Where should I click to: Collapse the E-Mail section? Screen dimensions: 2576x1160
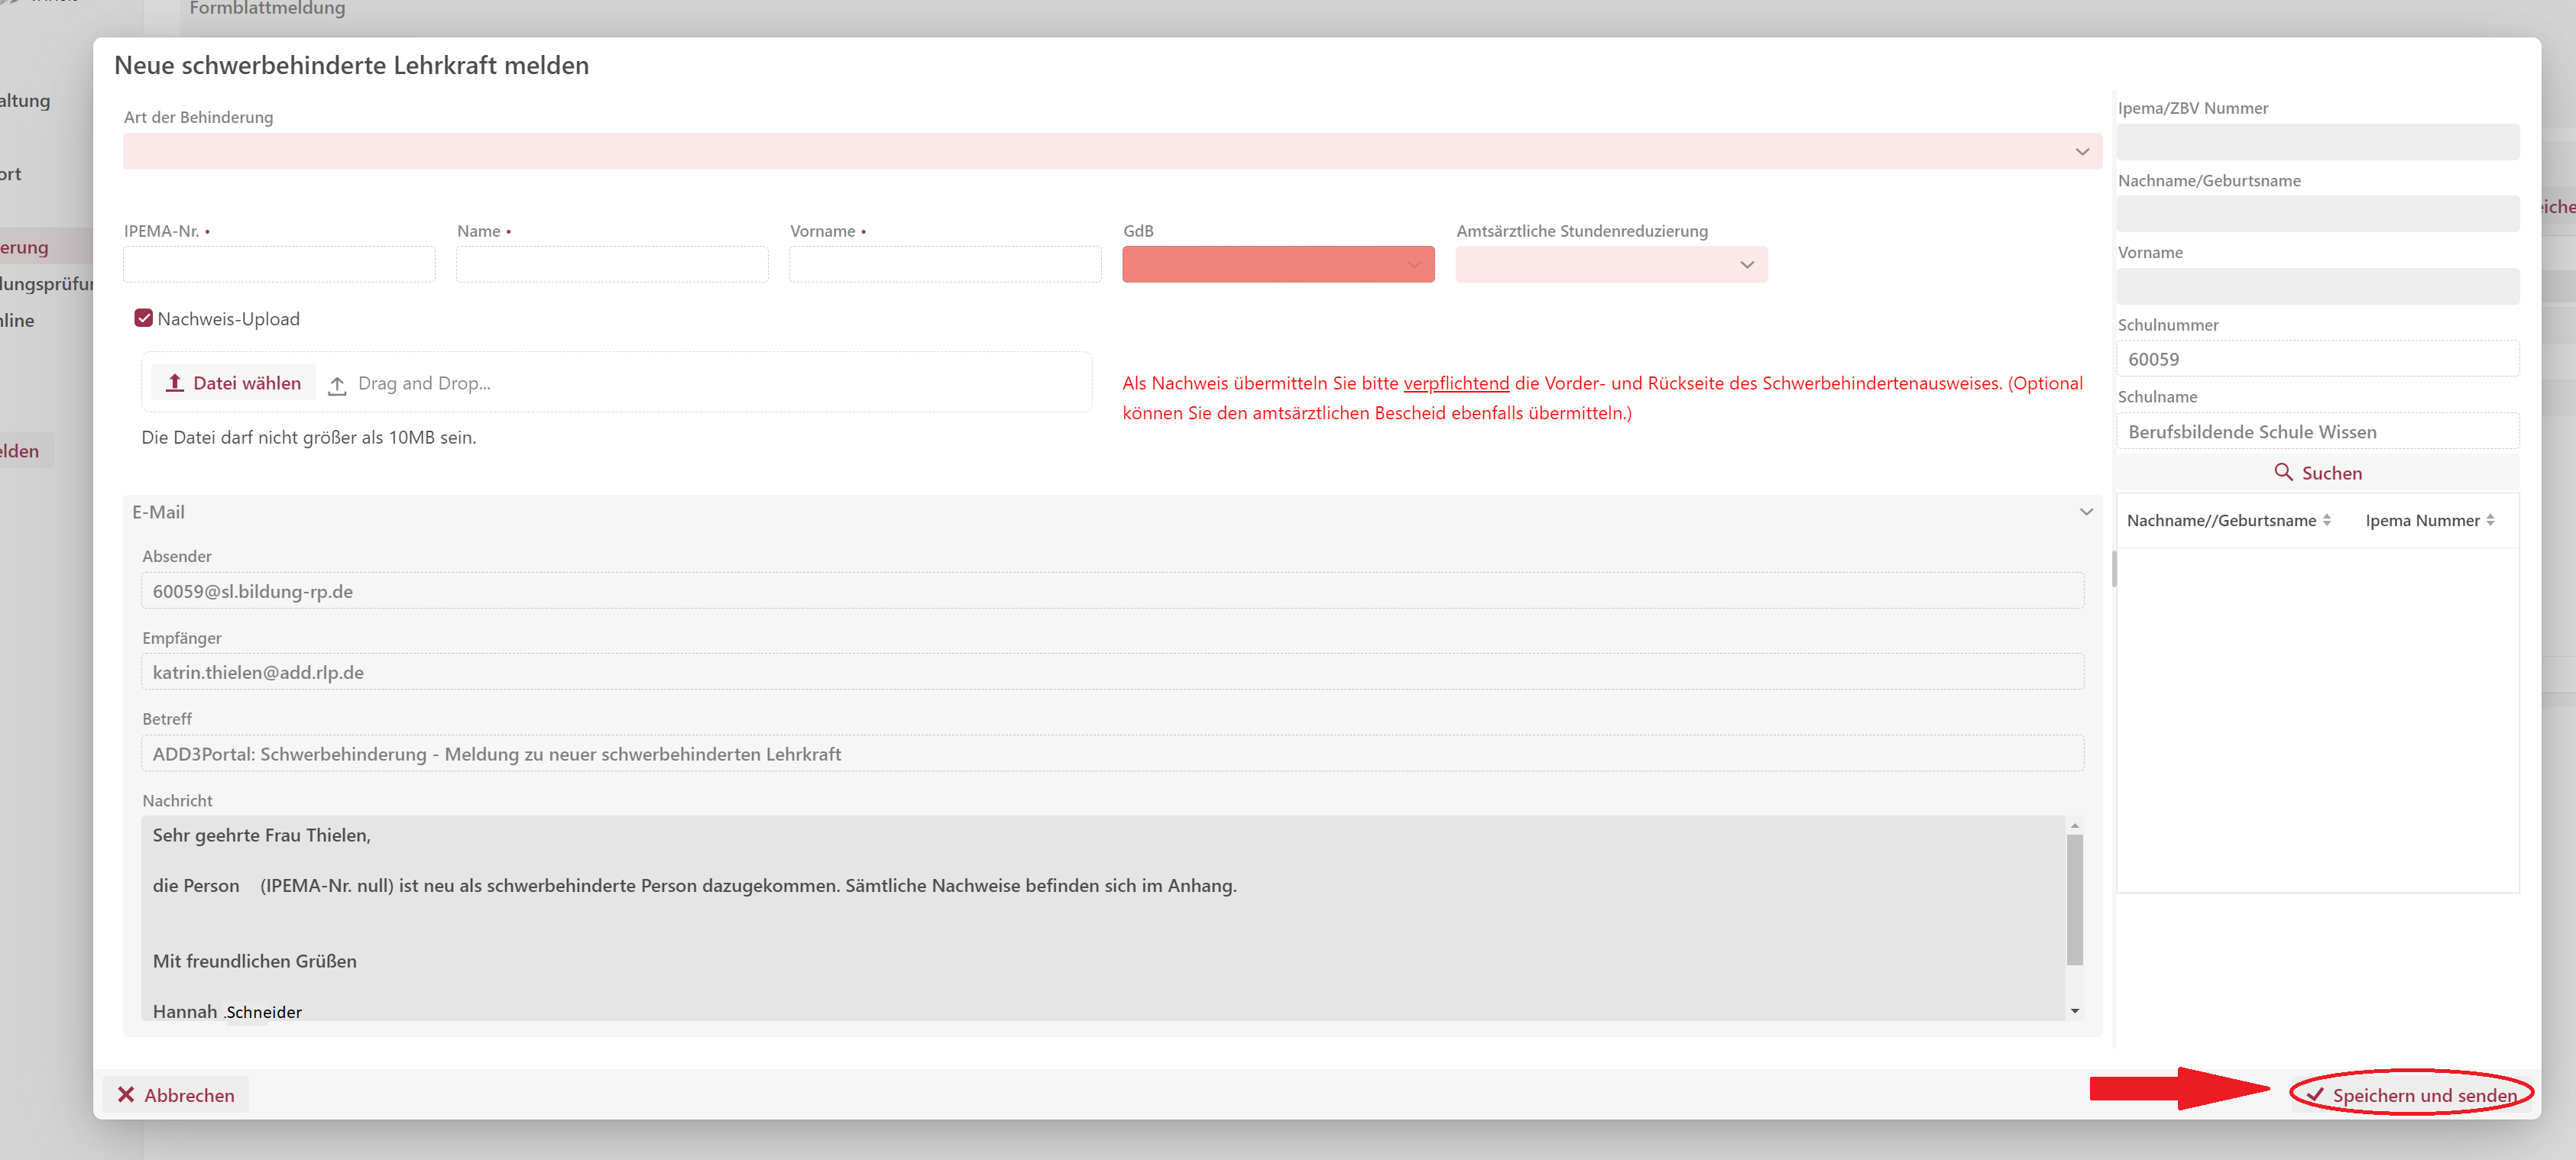[x=2086, y=512]
